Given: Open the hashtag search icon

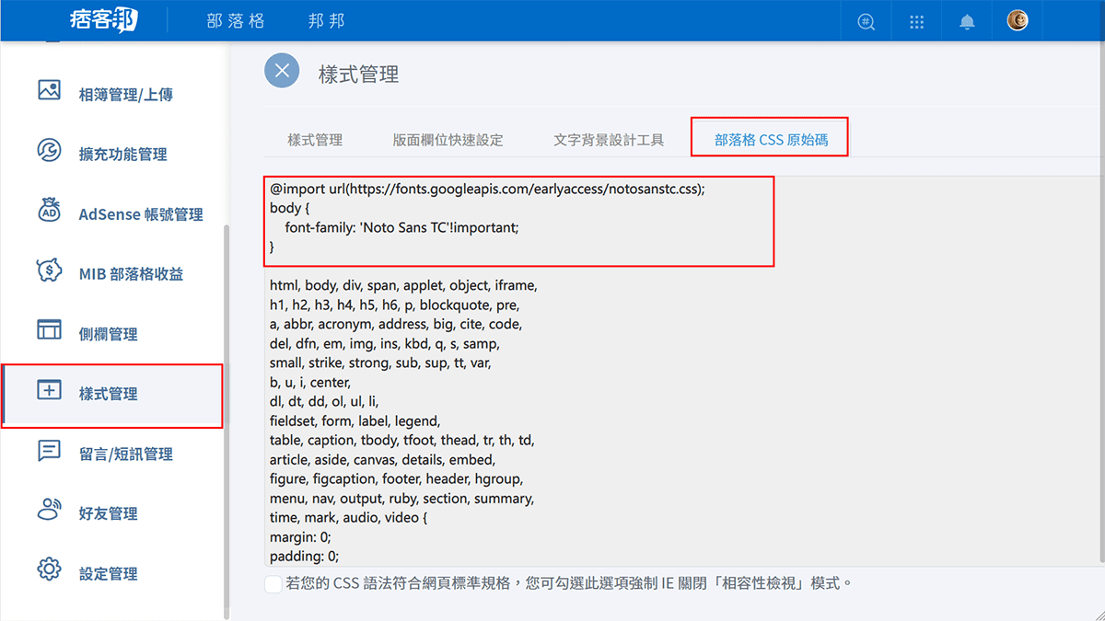Looking at the screenshot, I should pos(865,20).
